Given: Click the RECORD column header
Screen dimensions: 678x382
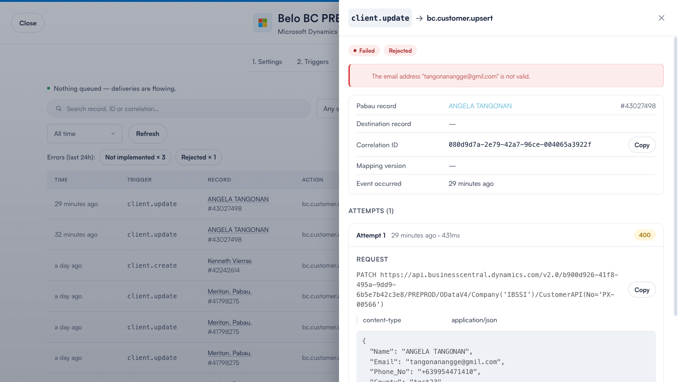Looking at the screenshot, I should [x=219, y=180].
